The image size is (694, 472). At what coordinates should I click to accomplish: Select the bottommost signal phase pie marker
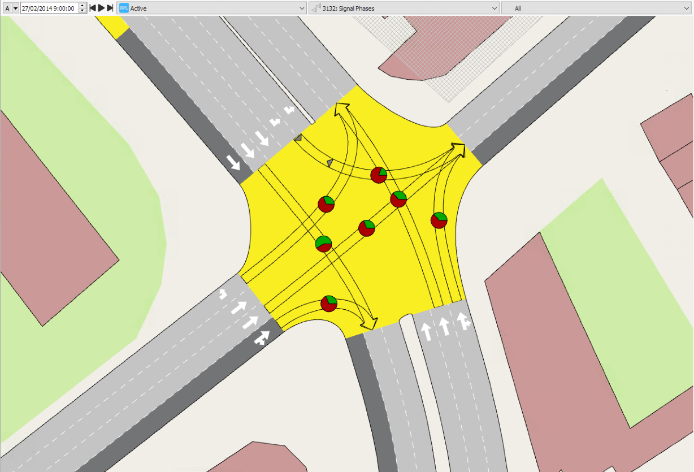[329, 304]
